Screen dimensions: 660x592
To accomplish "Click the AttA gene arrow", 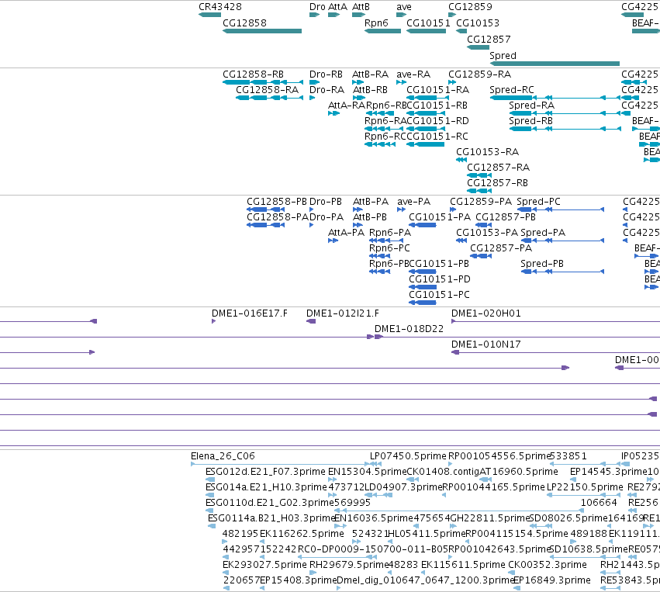I will click(x=333, y=15).
